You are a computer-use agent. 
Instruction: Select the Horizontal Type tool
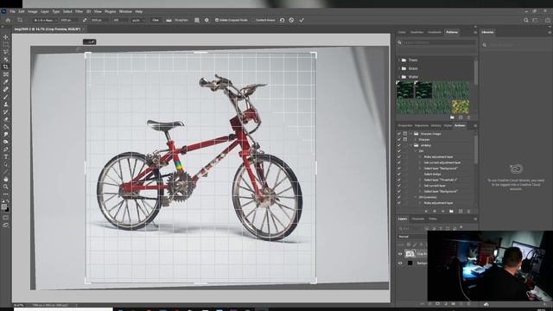click(6, 156)
